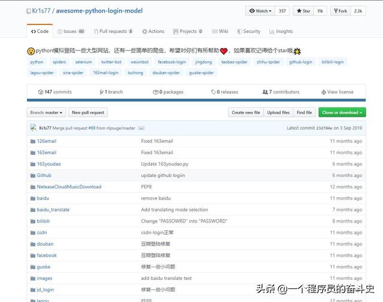This screenshot has width=383, height=302.
Task: Open the 163email folder
Action: (x=47, y=152)
